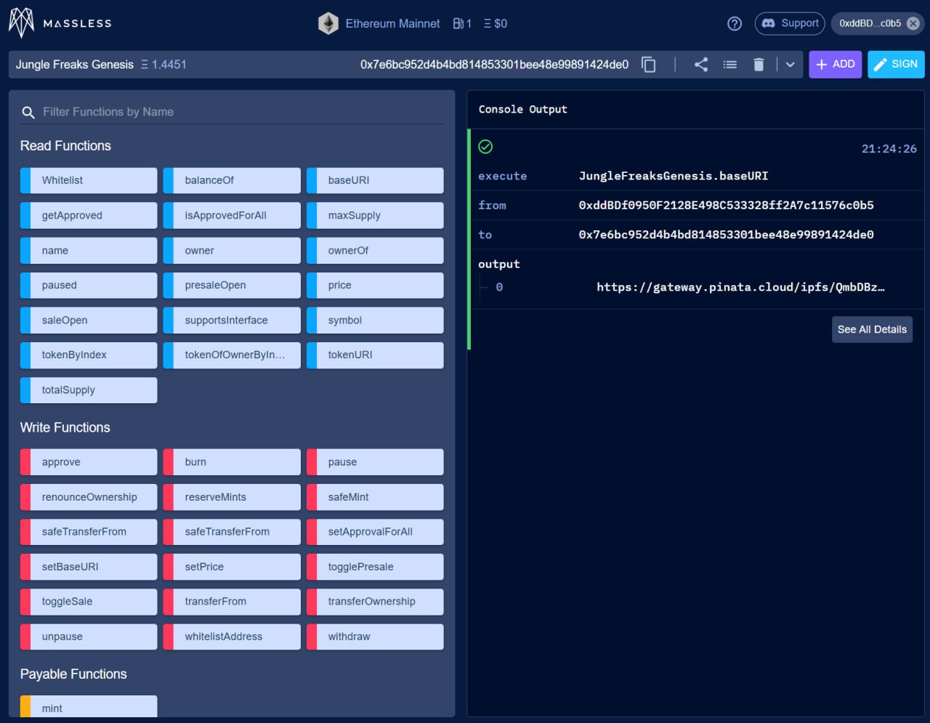930x723 pixels.
Task: Call the totalSupply function
Action: click(89, 389)
